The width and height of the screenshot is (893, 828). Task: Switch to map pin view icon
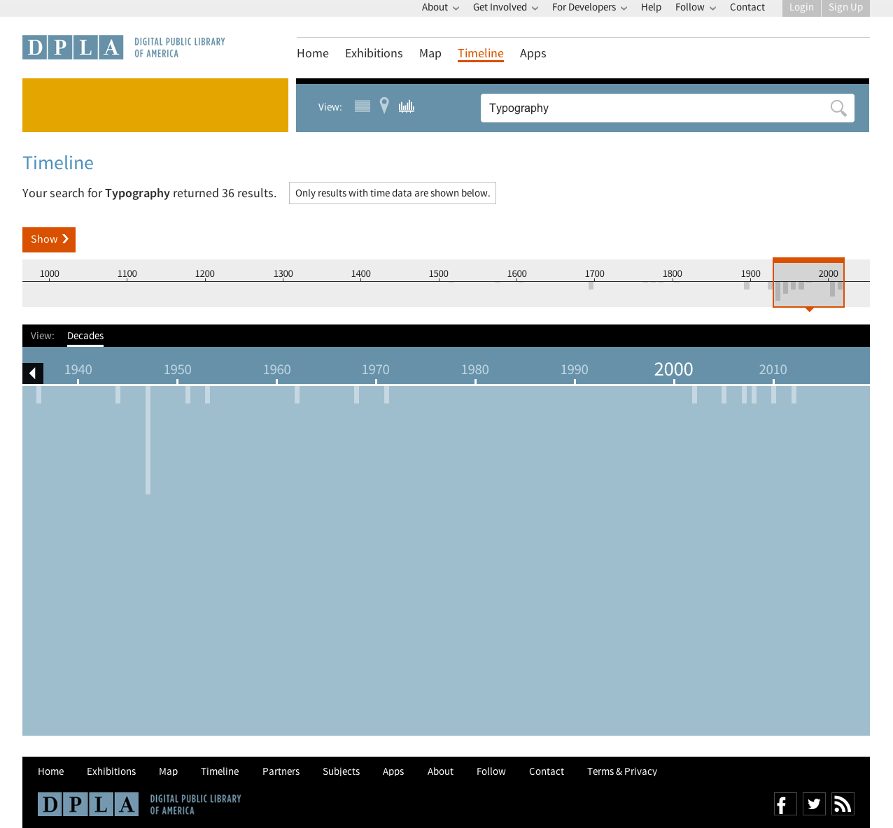click(384, 106)
